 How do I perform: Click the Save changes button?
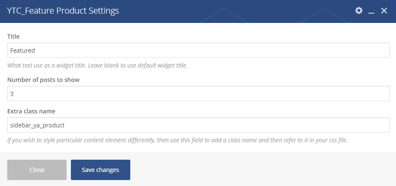click(101, 170)
